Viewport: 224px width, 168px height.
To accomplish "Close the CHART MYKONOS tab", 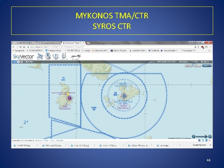I will point(35,43).
